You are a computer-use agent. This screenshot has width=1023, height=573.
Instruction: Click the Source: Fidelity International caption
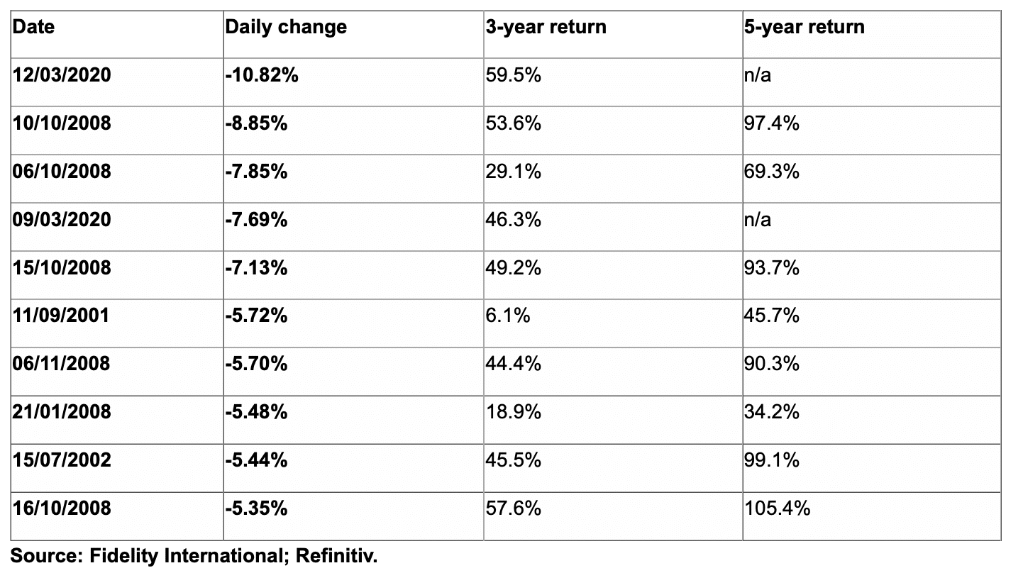click(x=195, y=556)
